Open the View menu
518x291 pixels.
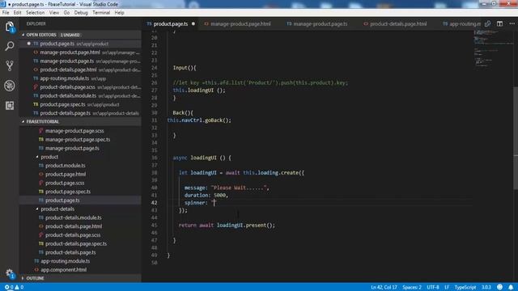54,13
